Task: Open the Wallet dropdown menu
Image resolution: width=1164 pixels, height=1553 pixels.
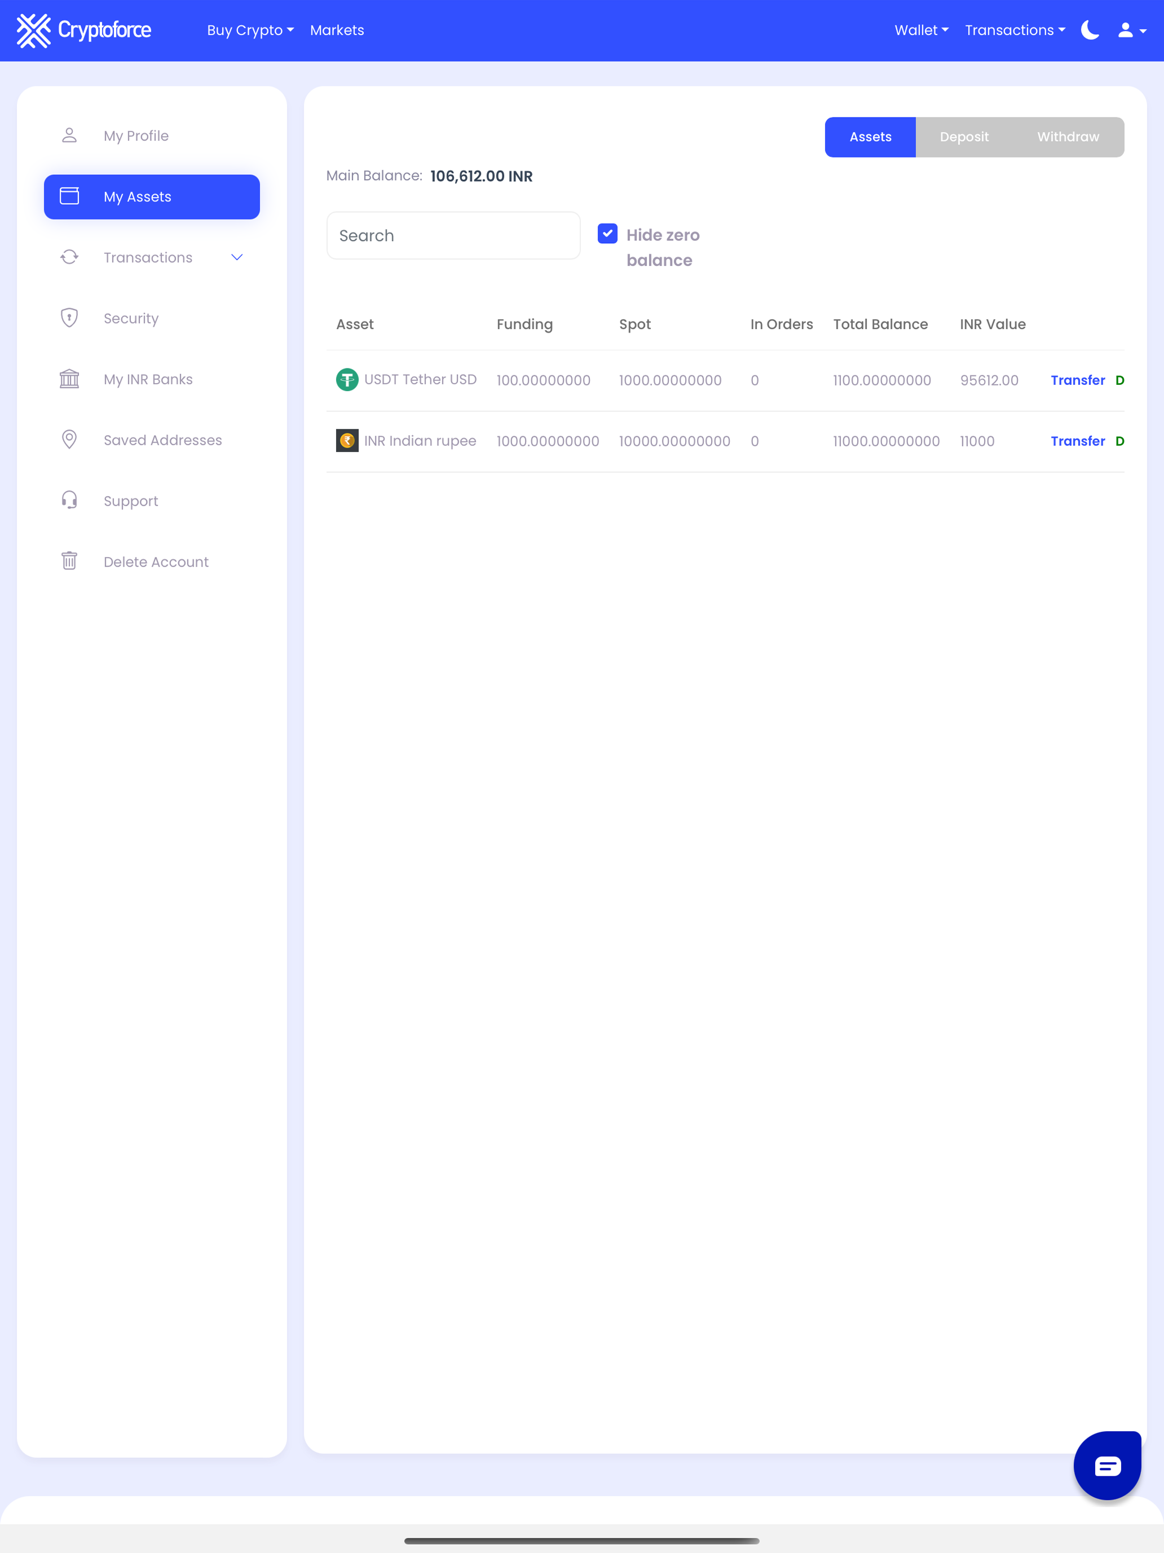Action: pyautogui.click(x=921, y=30)
